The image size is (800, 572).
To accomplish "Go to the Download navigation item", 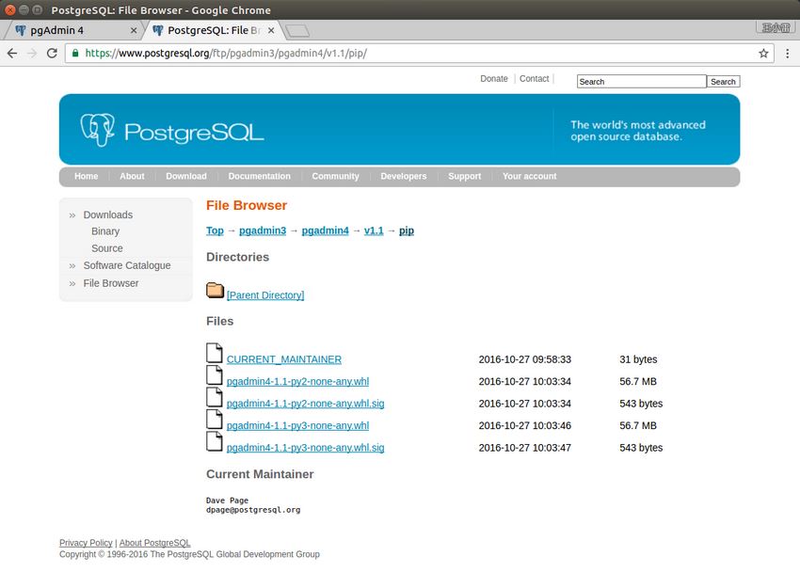I will coord(186,176).
